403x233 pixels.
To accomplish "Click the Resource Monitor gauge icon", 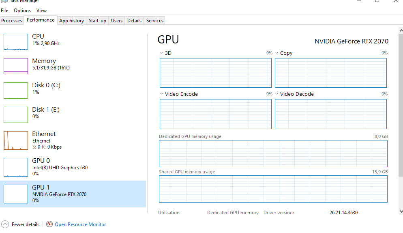I will pyautogui.click(x=49, y=224).
